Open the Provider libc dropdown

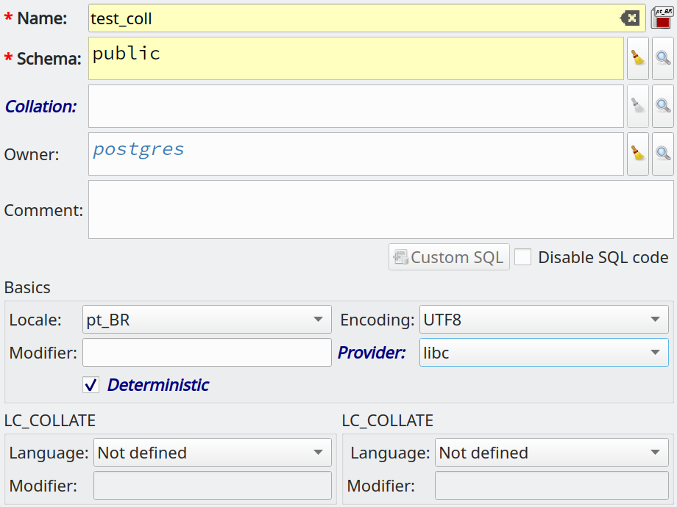tap(544, 353)
